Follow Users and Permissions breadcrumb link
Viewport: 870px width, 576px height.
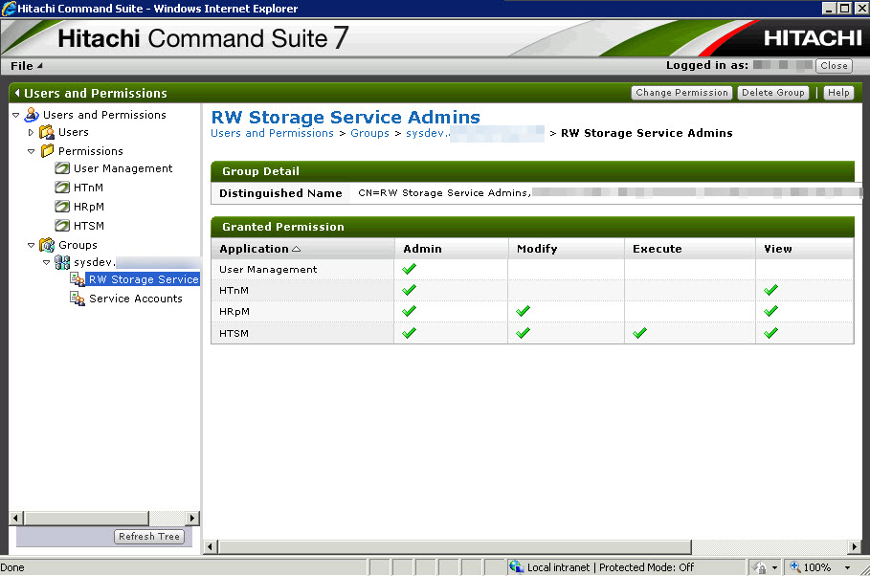pos(272,133)
